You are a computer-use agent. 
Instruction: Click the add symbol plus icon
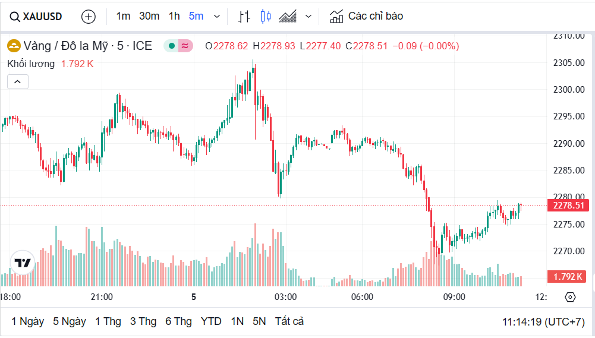tap(89, 17)
